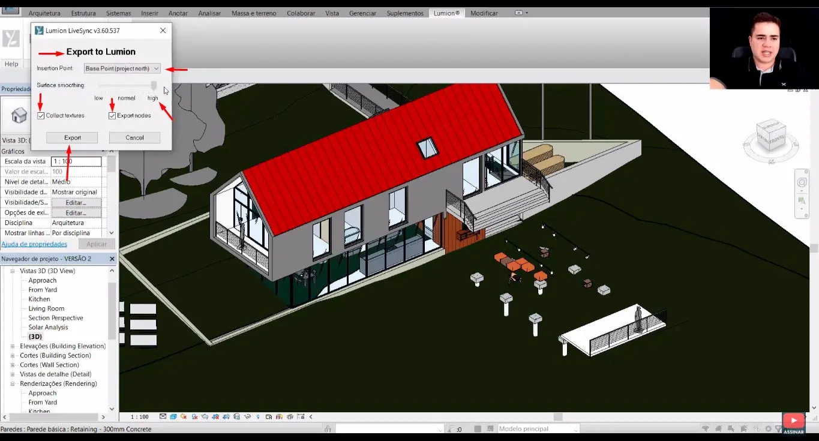Expand Cortes (Wall Section) node
The height and width of the screenshot is (441, 819).
[x=13, y=365]
